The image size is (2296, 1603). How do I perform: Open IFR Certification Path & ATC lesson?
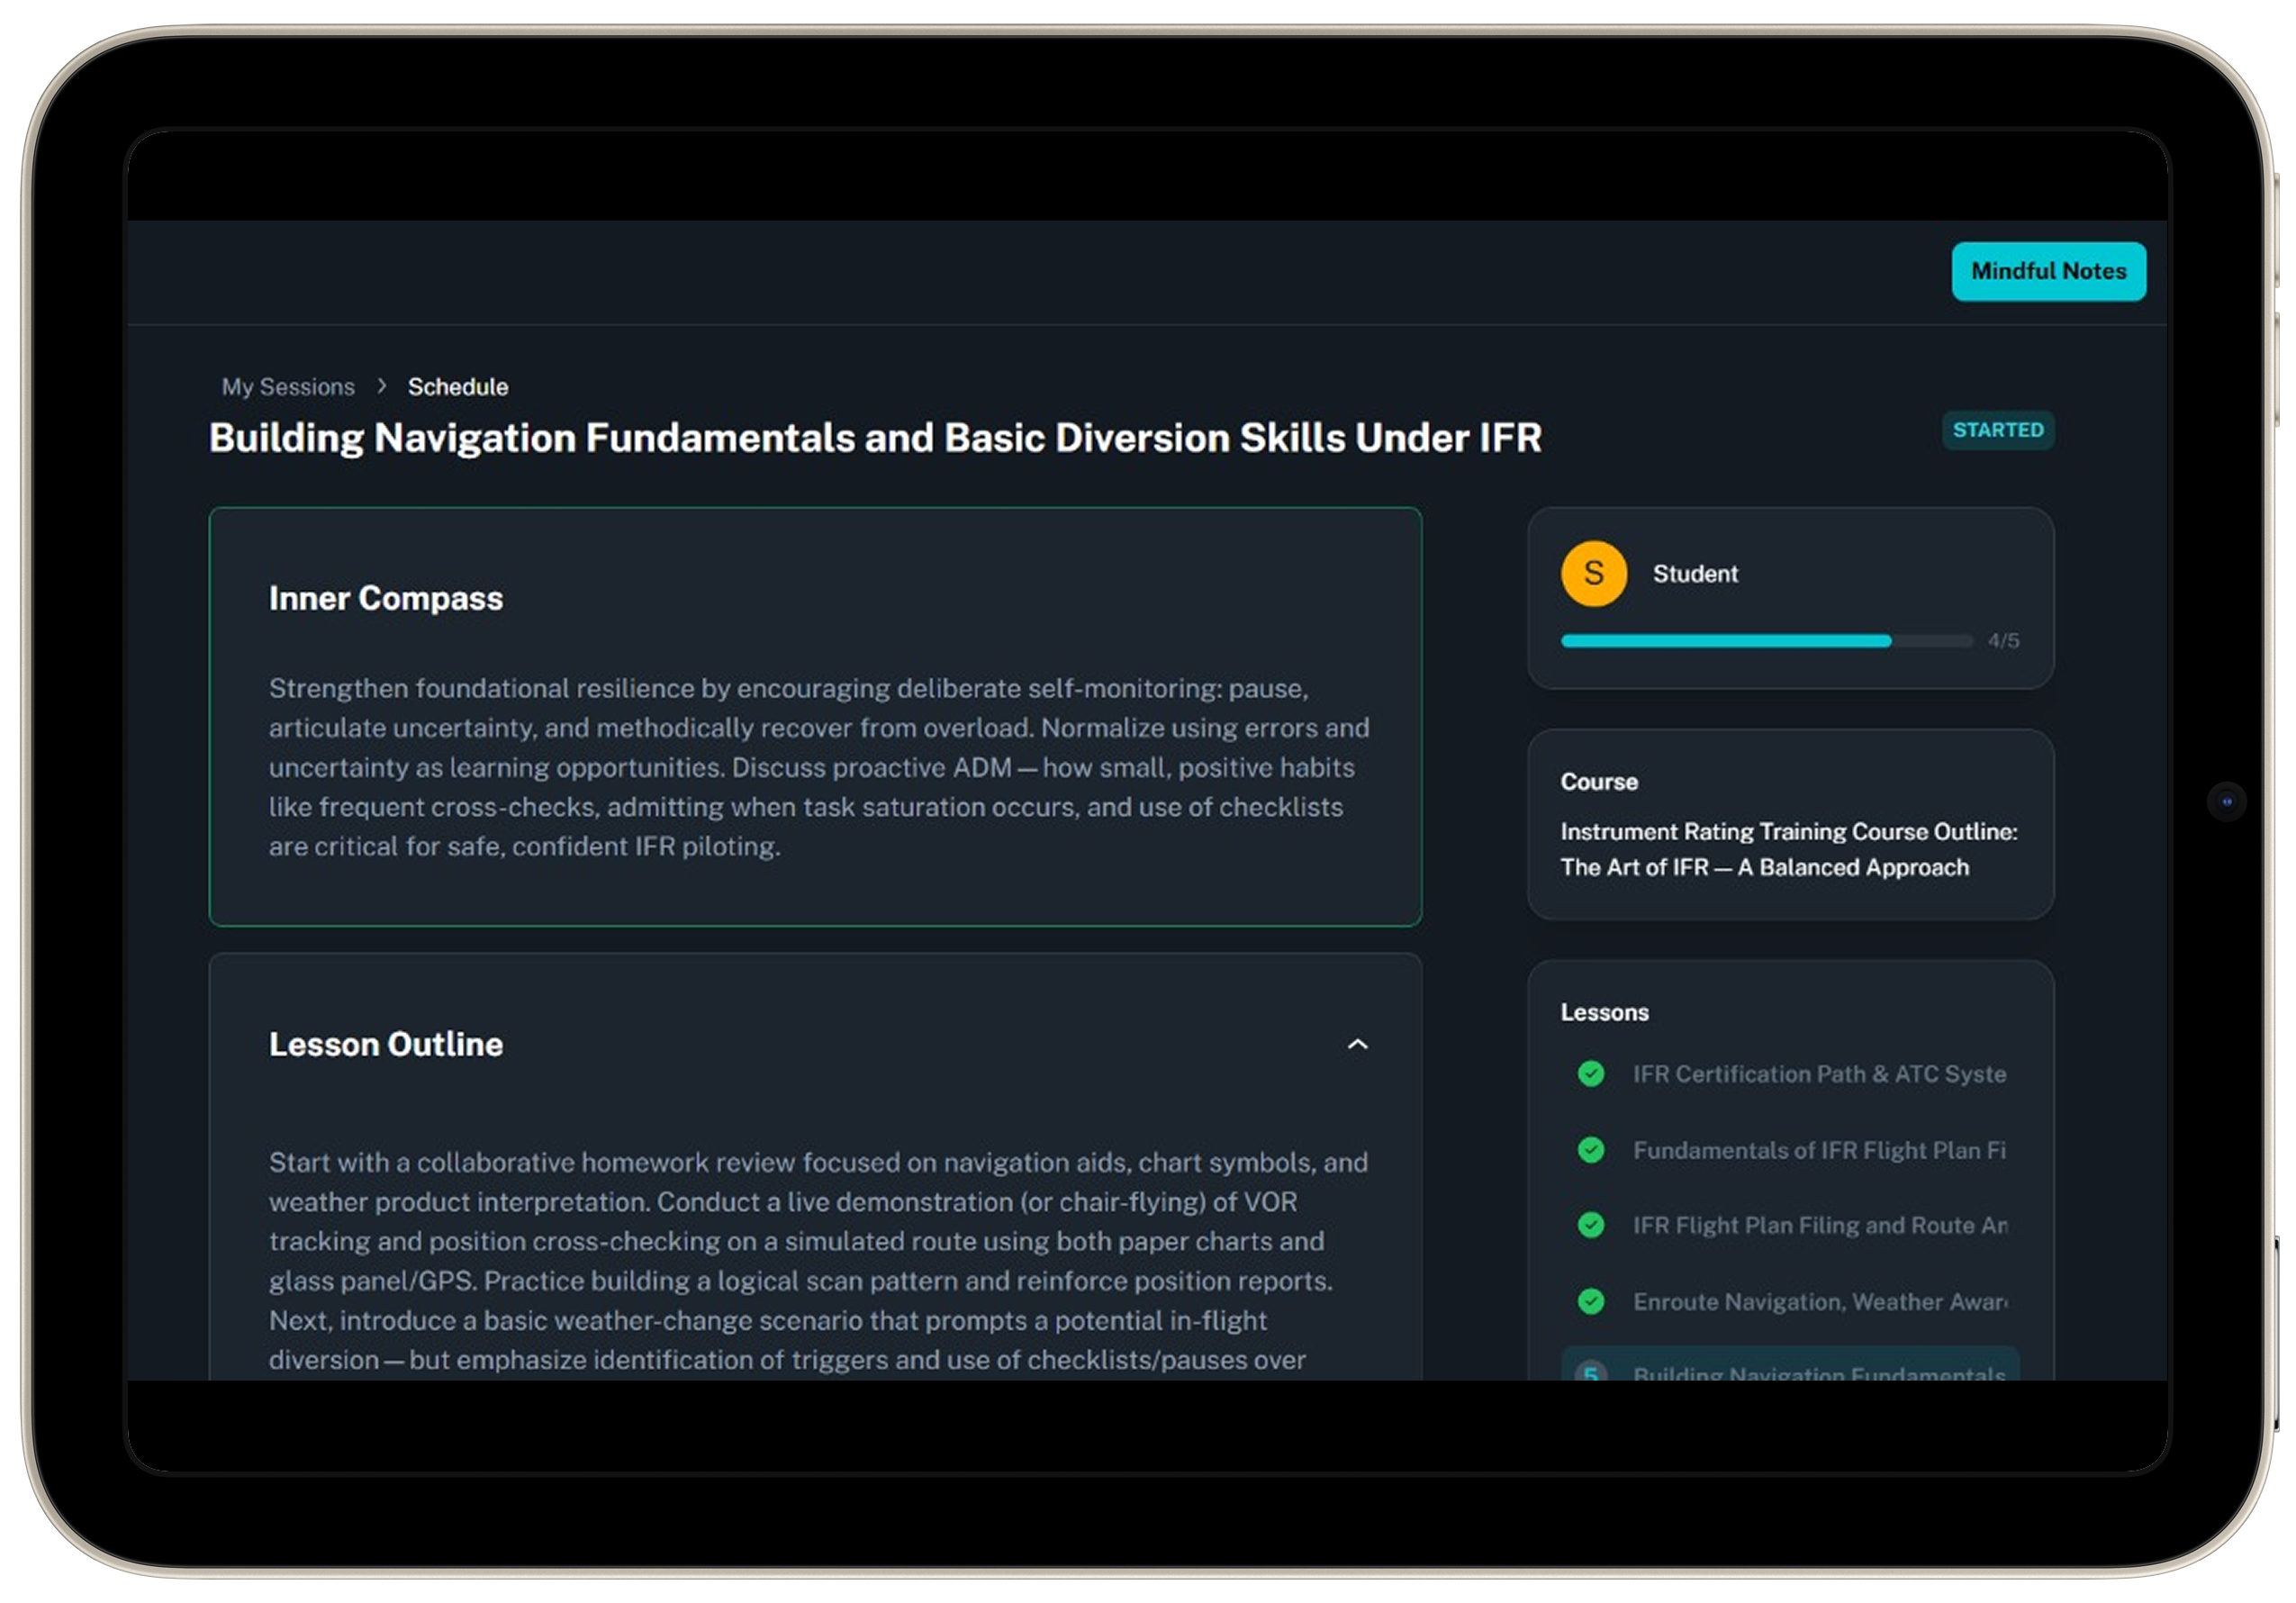coord(1818,1074)
